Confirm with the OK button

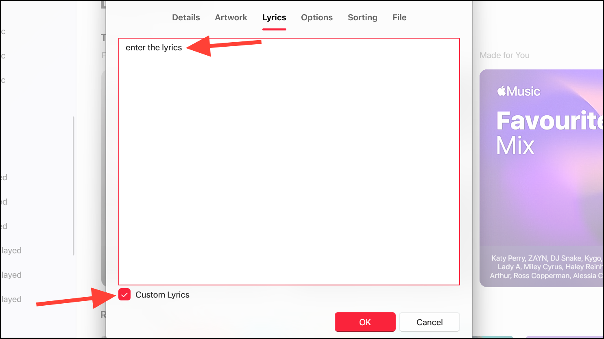365,322
